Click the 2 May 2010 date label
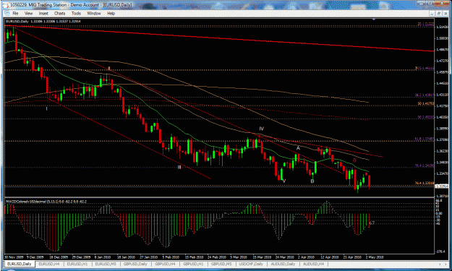The height and width of the screenshot is (271, 452). [375, 257]
